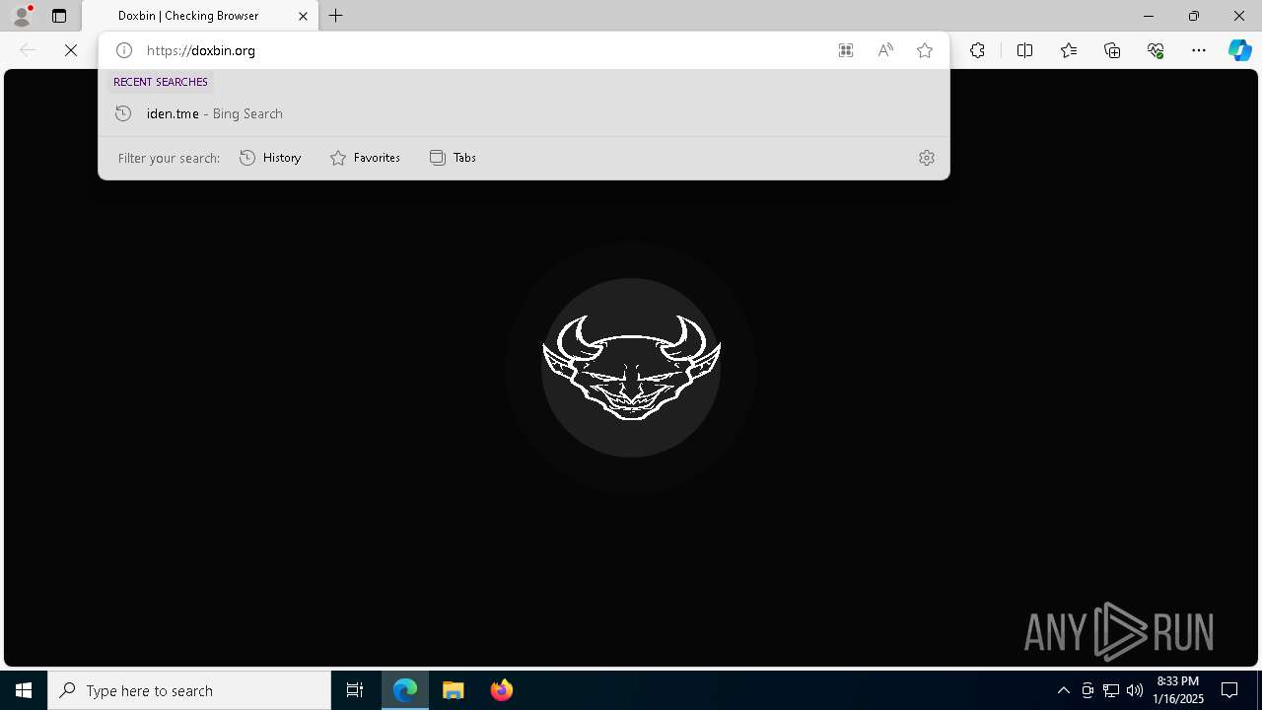Click the address bar URL field
Screen dimensions: 1262x710
(483, 50)
